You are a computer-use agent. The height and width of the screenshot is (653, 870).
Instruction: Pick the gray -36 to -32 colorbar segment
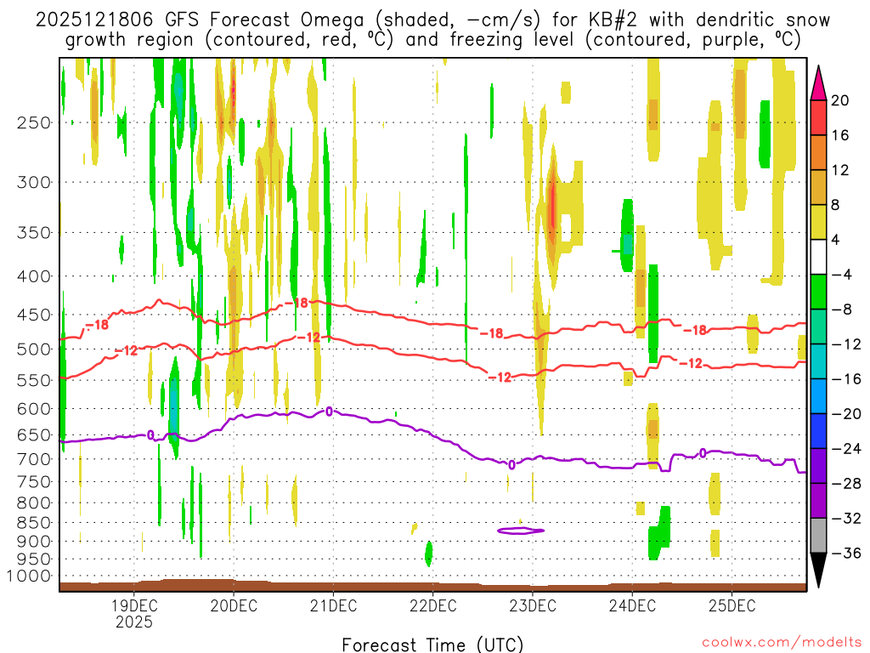click(x=818, y=536)
